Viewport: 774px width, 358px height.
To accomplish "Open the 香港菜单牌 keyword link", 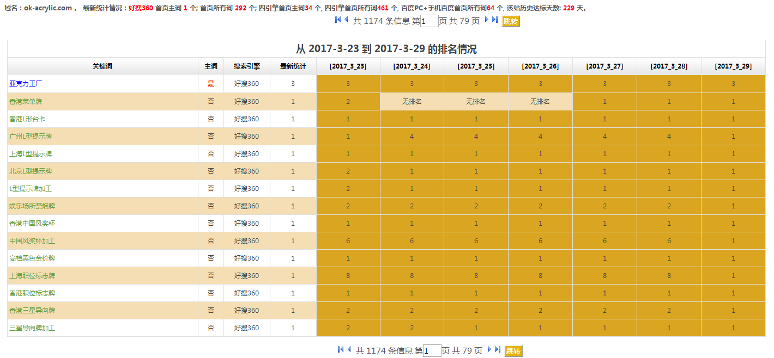I will coord(26,102).
